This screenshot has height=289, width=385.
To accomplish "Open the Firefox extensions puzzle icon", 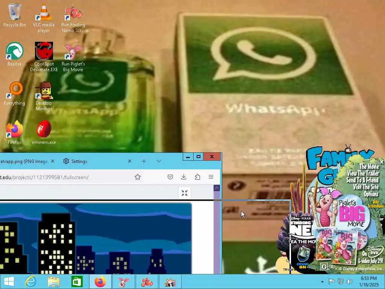I will click(197, 177).
